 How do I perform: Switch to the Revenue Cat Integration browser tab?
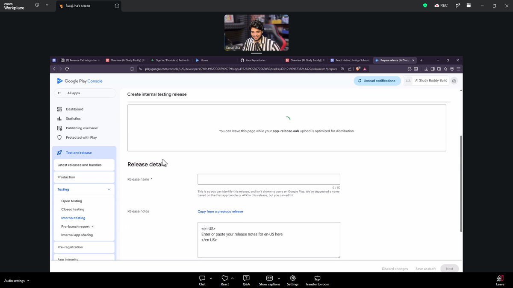(x=81, y=60)
